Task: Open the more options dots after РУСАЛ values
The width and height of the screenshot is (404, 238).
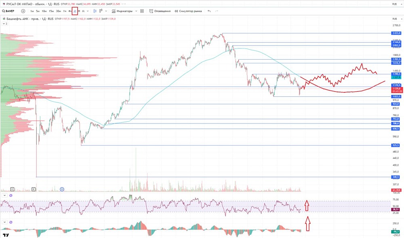Action: (123, 4)
